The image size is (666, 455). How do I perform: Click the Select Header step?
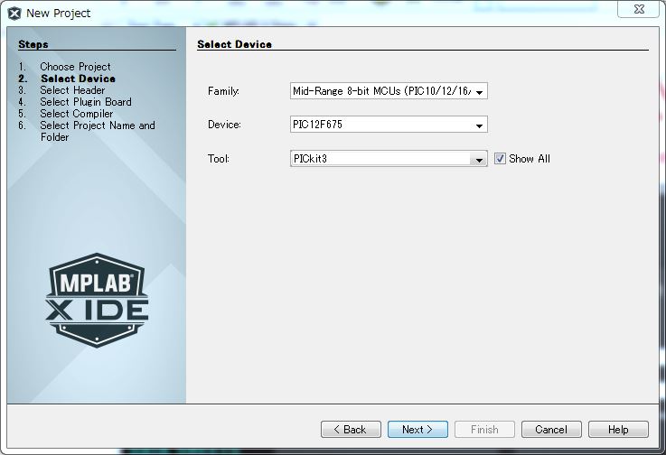[x=72, y=90]
